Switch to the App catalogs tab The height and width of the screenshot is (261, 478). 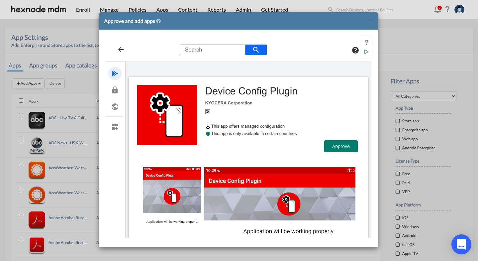81,65
